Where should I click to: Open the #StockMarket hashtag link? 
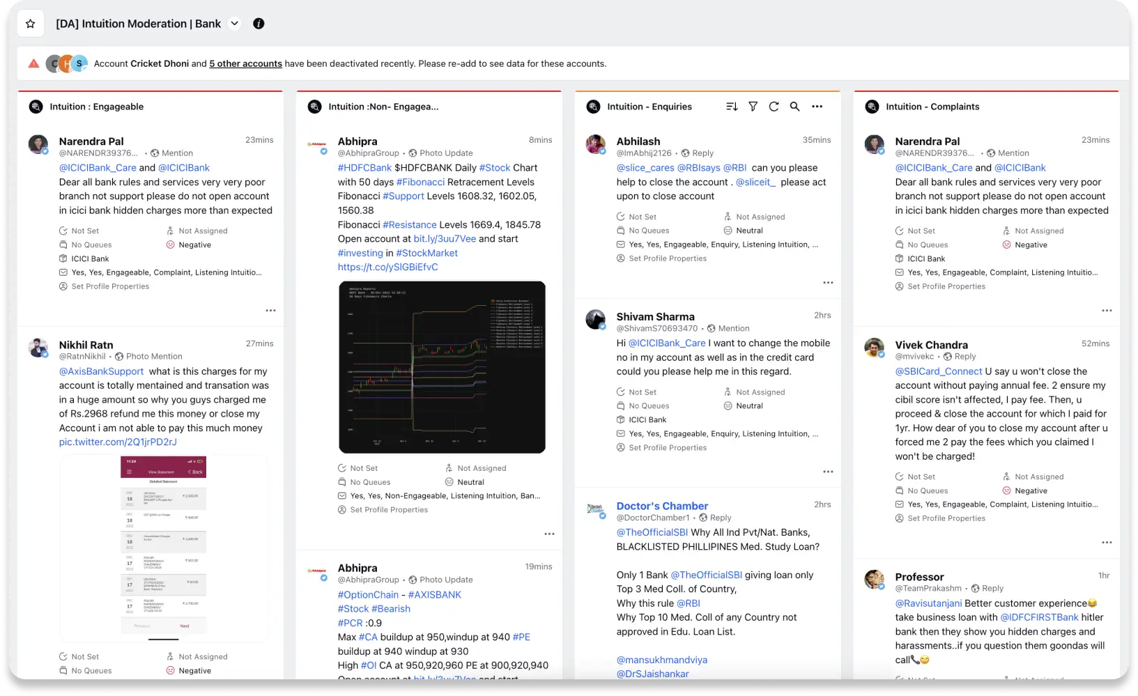427,253
